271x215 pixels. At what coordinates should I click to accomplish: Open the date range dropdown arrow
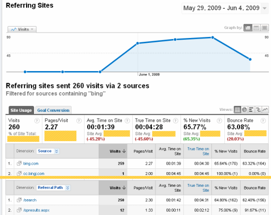(264, 8)
